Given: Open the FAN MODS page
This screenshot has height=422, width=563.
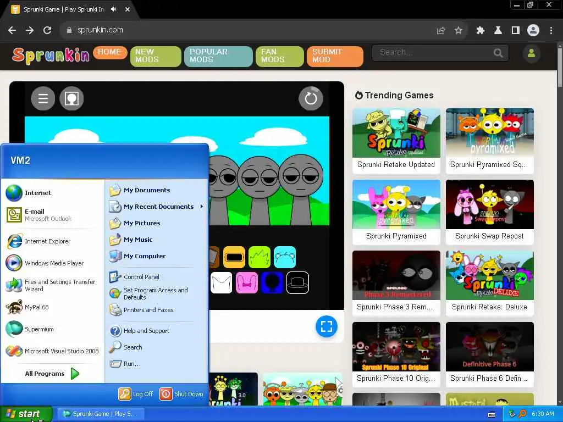Looking at the screenshot, I should coord(280,57).
